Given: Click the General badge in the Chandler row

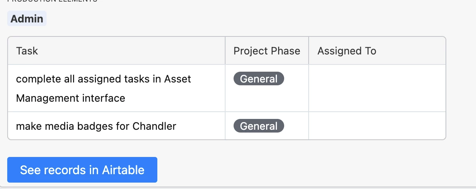Looking at the screenshot, I should click(258, 126).
